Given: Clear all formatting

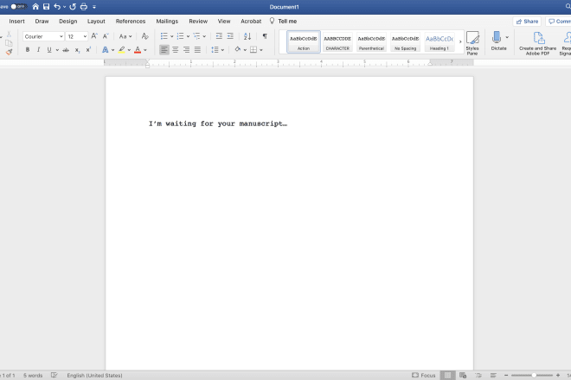Looking at the screenshot, I should (x=145, y=36).
